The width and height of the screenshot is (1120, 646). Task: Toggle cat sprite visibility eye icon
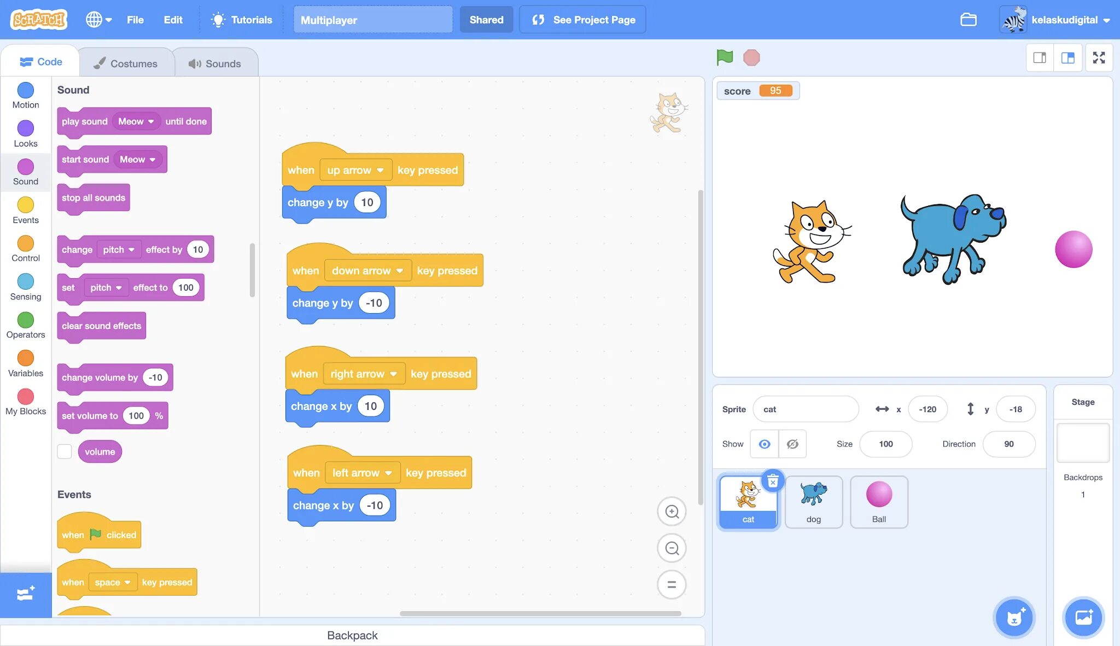[x=764, y=444]
